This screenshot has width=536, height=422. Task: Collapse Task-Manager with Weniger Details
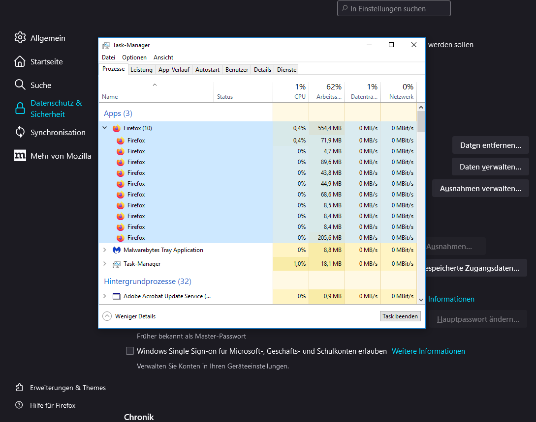tap(107, 316)
